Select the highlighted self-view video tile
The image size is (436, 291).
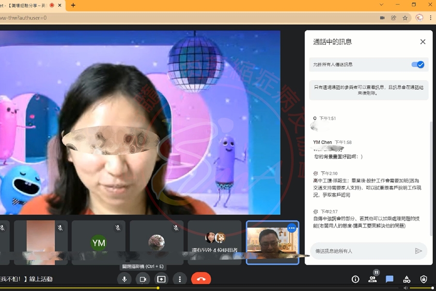272,242
